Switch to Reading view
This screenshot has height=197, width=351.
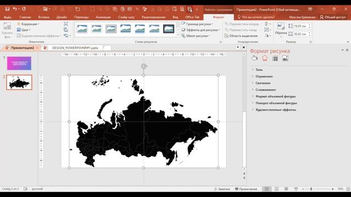coord(286,189)
